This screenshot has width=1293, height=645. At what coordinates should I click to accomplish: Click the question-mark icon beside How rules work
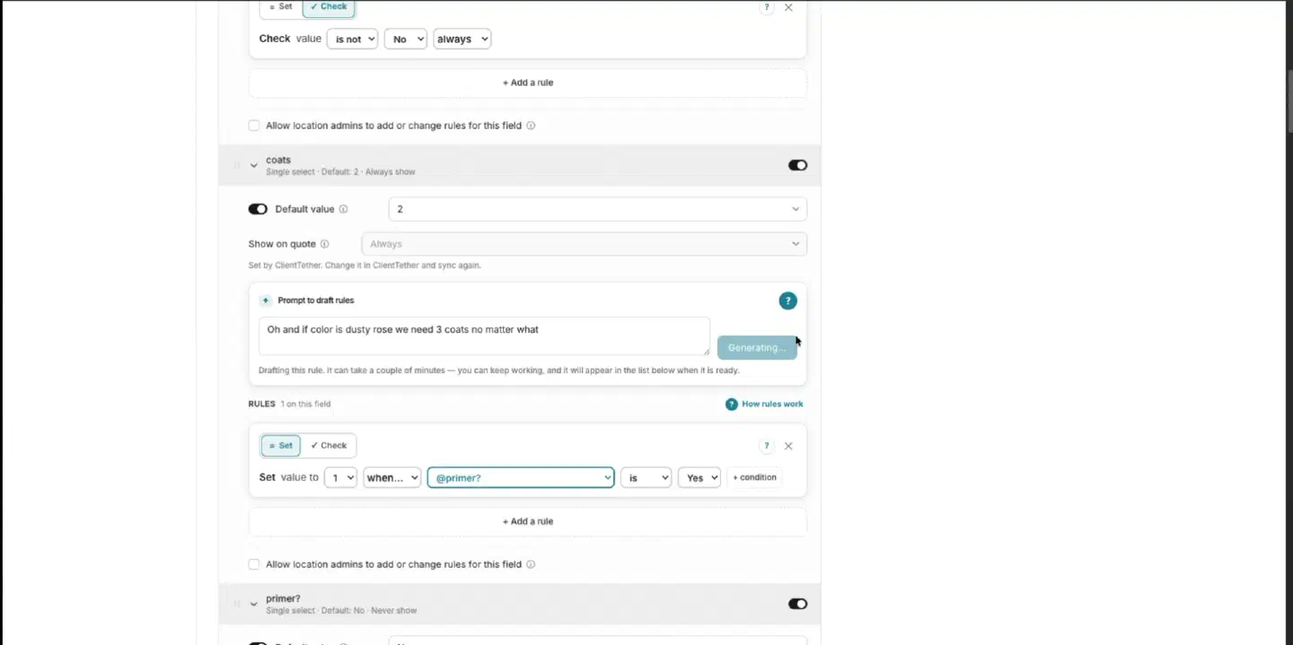click(732, 405)
